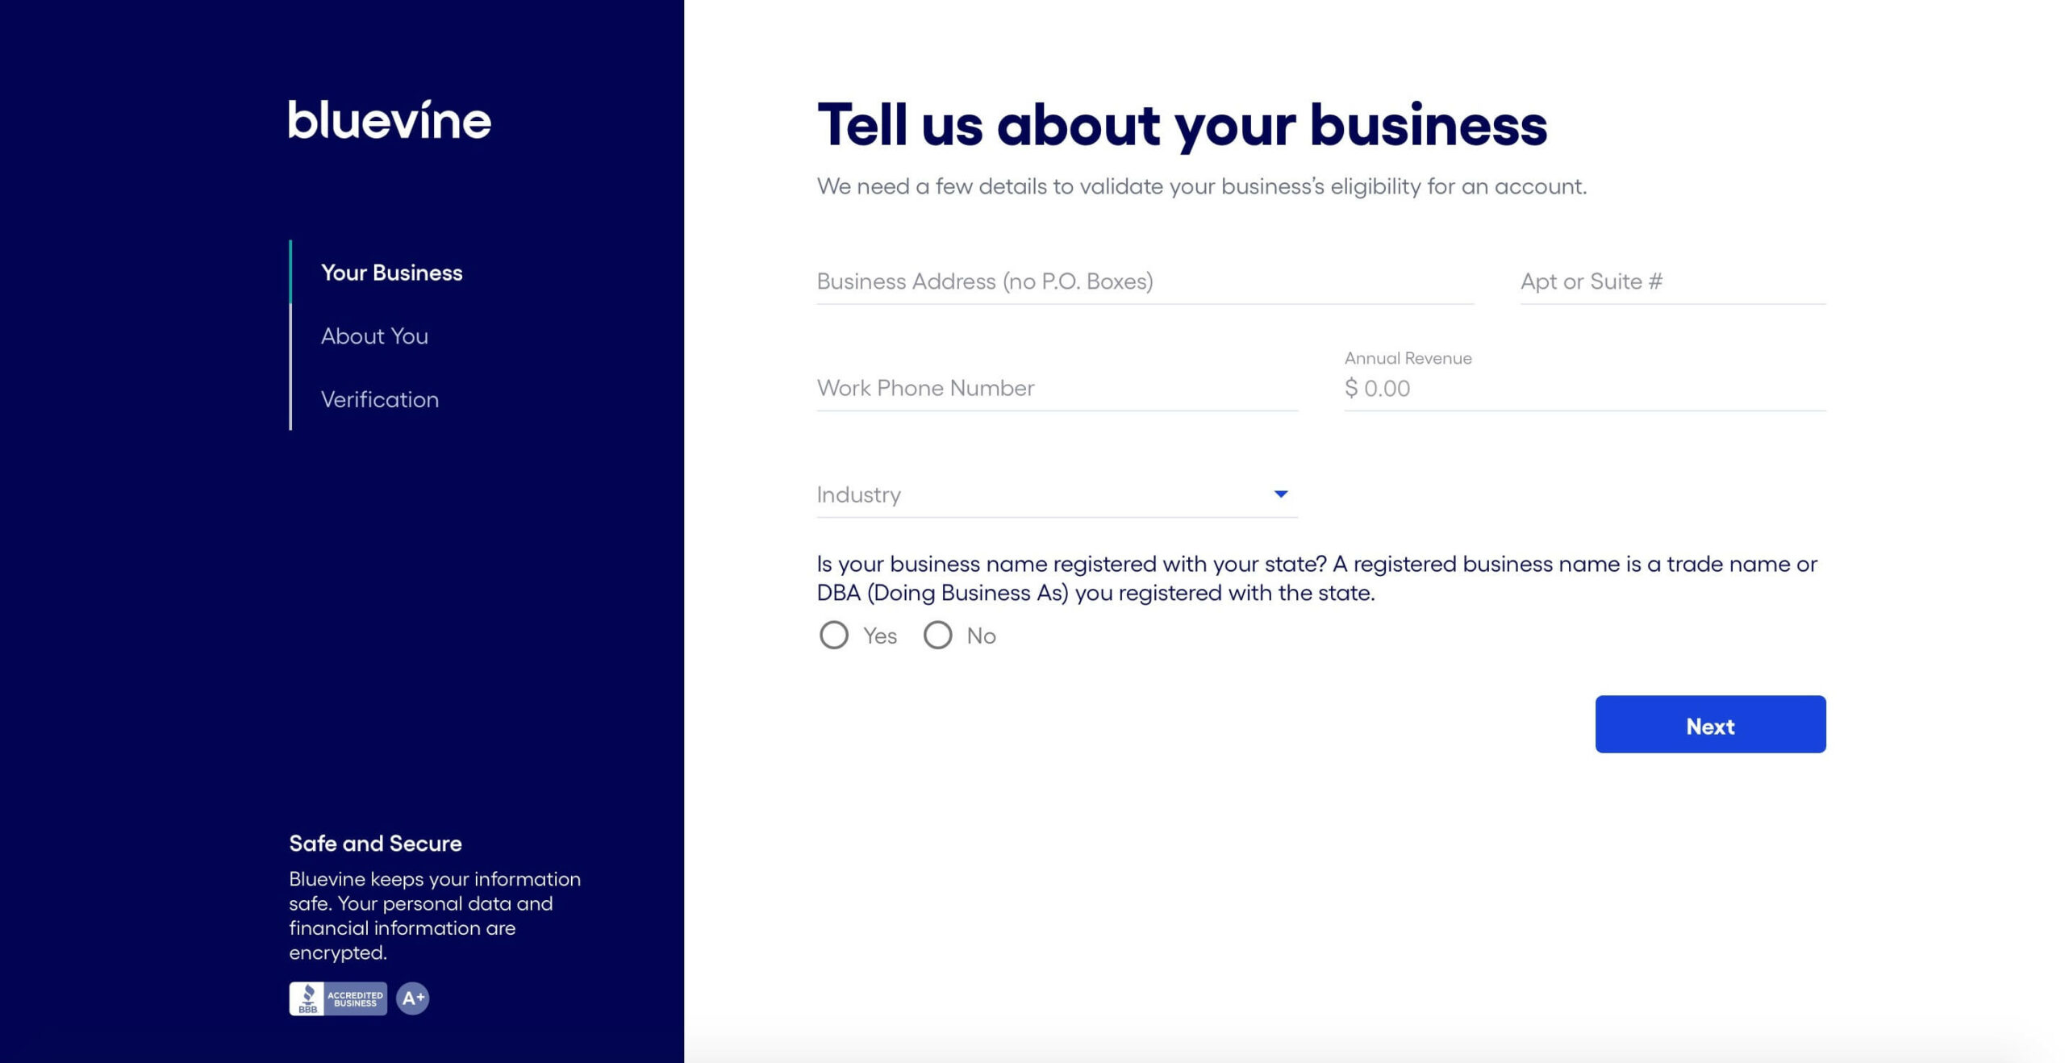Click the About You navigation icon
The width and height of the screenshot is (2065, 1063).
pyautogui.click(x=374, y=335)
